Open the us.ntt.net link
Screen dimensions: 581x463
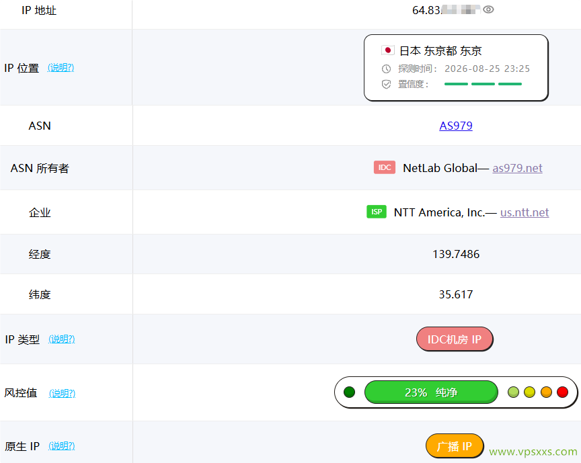(x=525, y=212)
